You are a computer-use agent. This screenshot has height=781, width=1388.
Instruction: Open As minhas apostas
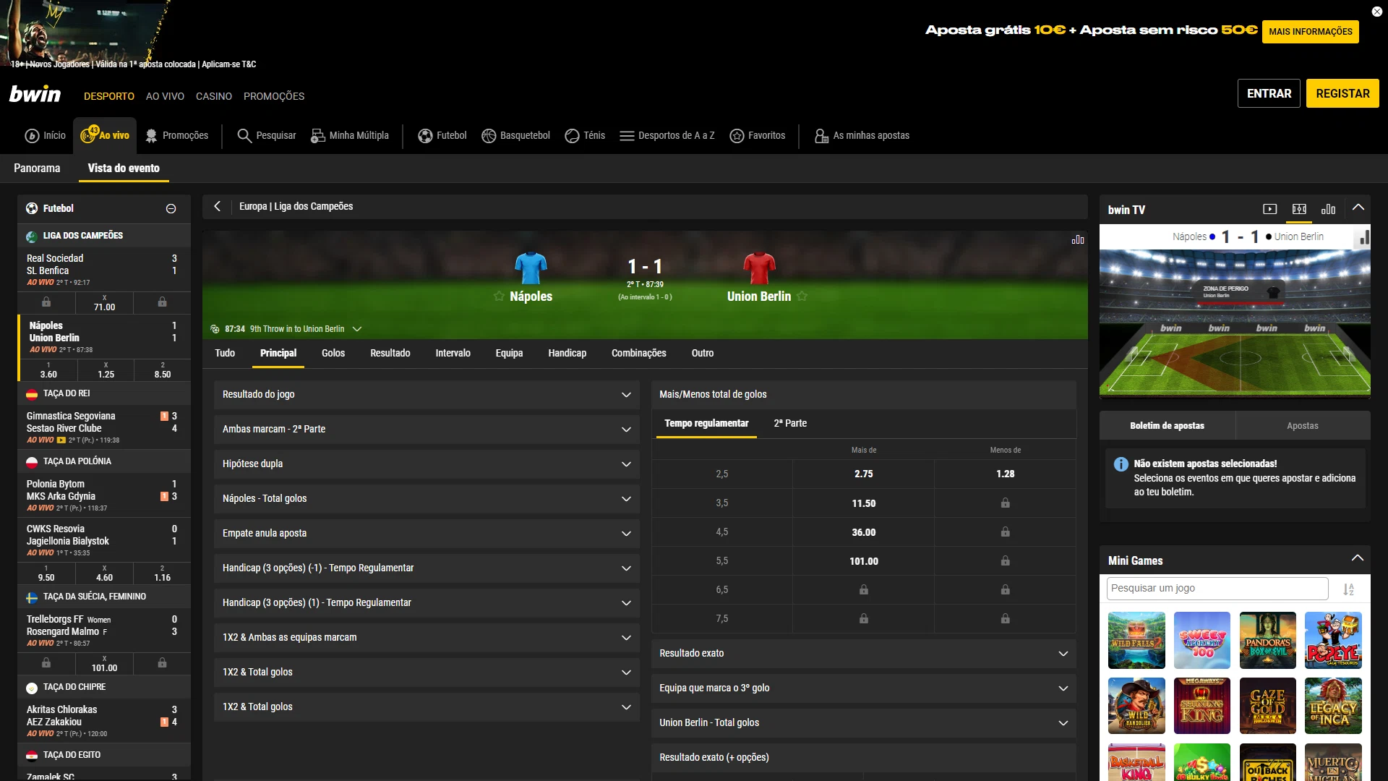862,136
